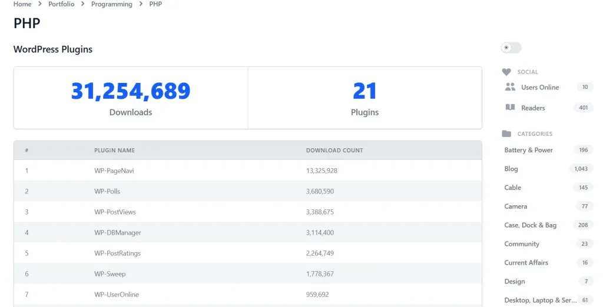This screenshot has height=307, width=603.
Task: Toggle the dark mode theme switch
Action: click(x=511, y=48)
